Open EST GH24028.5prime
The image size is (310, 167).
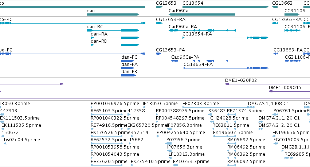point(229,118)
